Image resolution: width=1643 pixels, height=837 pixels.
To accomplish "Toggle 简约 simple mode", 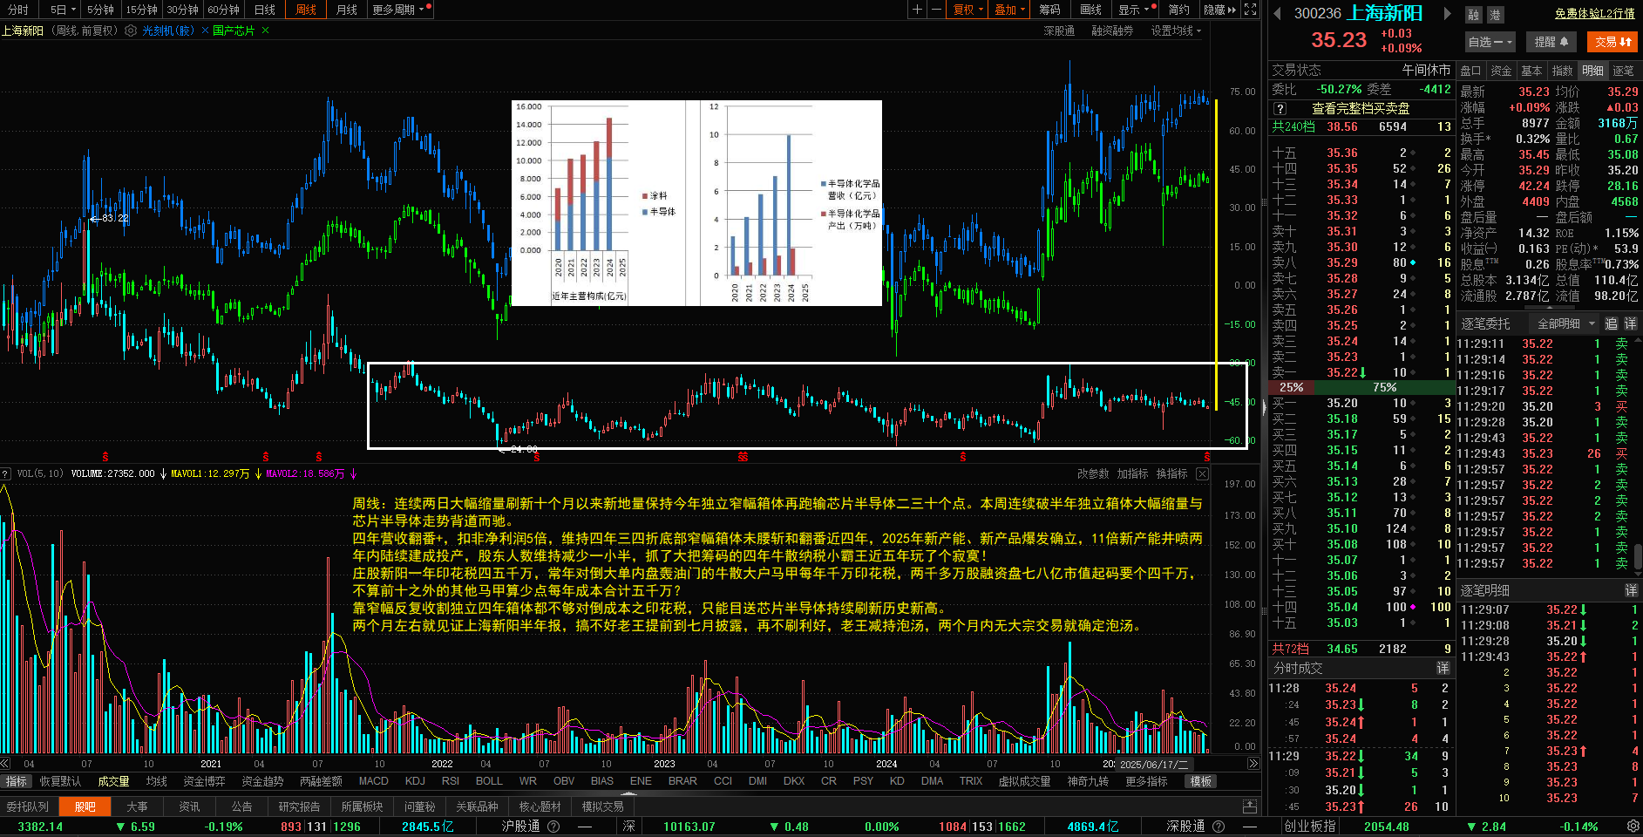I will [1178, 10].
